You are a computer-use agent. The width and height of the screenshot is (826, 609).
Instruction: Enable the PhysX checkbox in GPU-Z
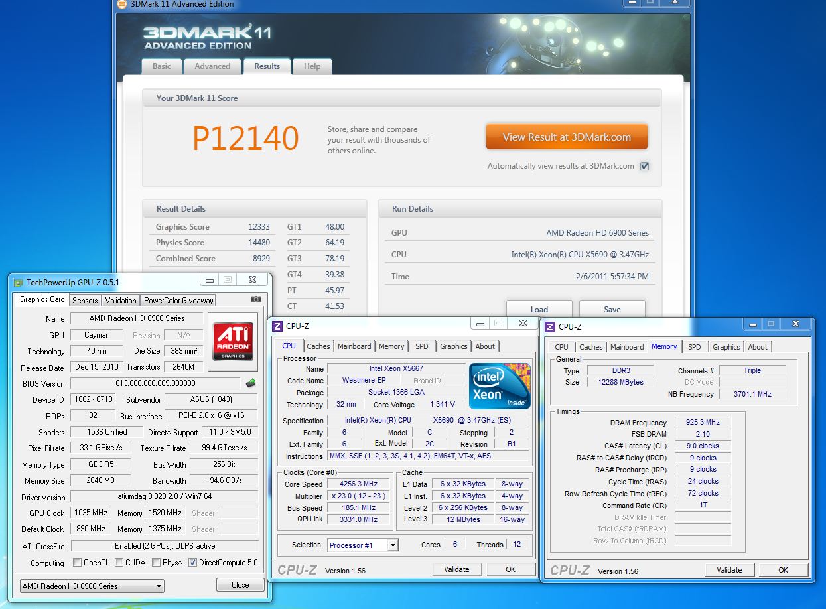156,563
